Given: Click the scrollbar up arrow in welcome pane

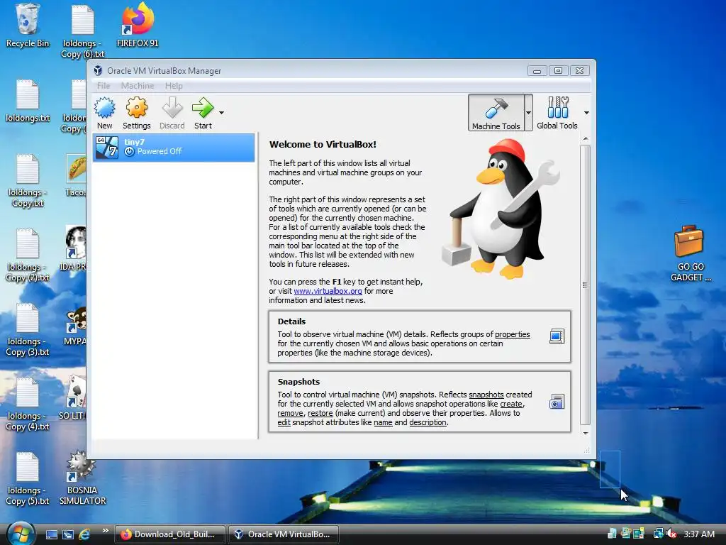Looking at the screenshot, I should pyautogui.click(x=585, y=139).
